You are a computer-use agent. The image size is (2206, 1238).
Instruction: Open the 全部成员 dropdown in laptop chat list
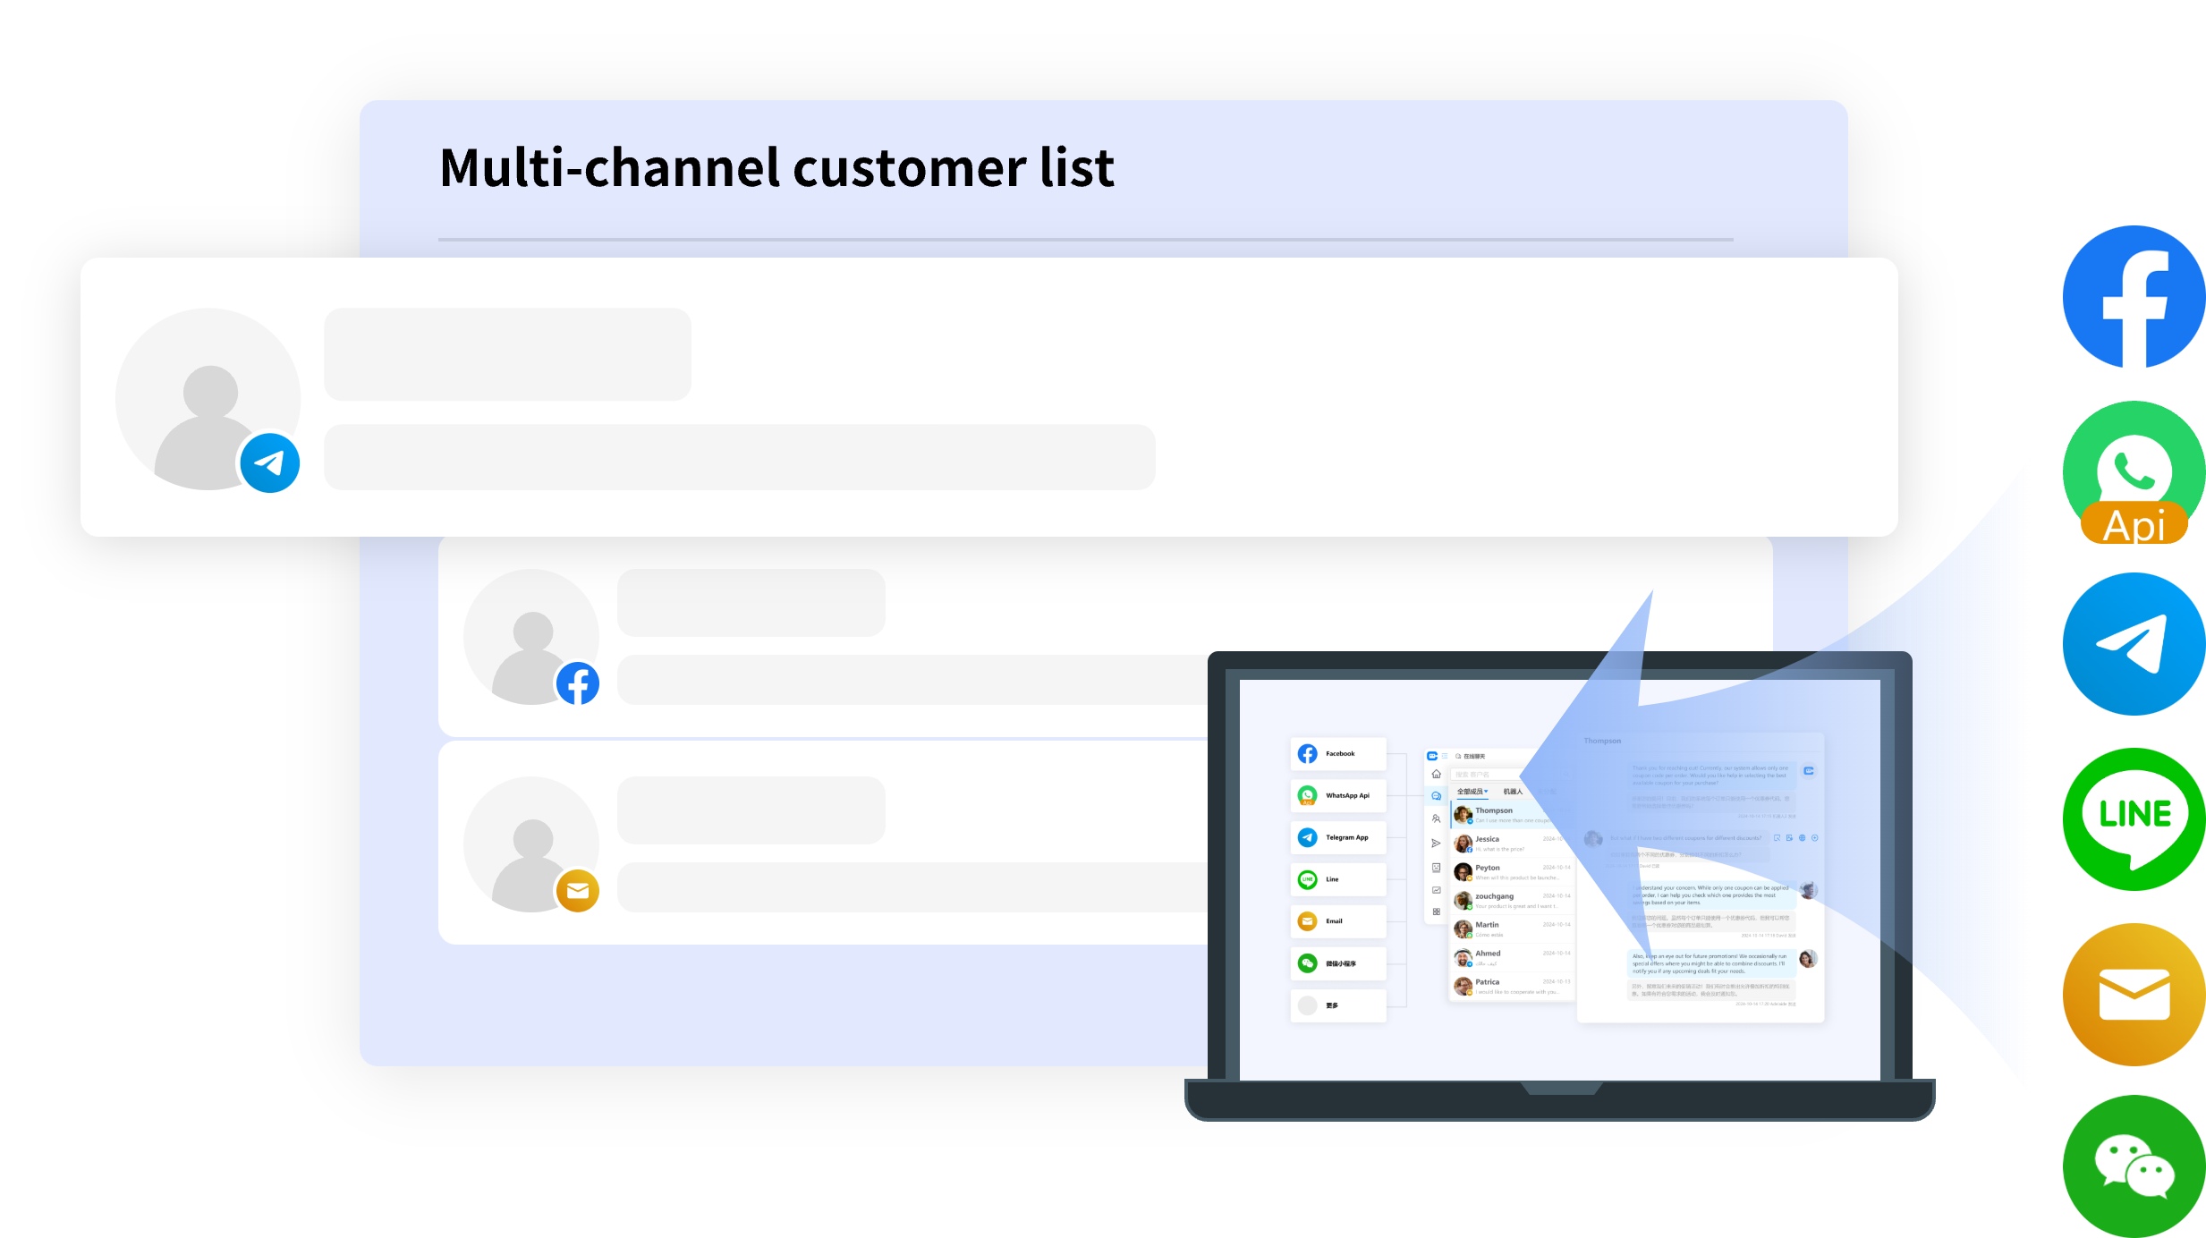(x=1472, y=792)
